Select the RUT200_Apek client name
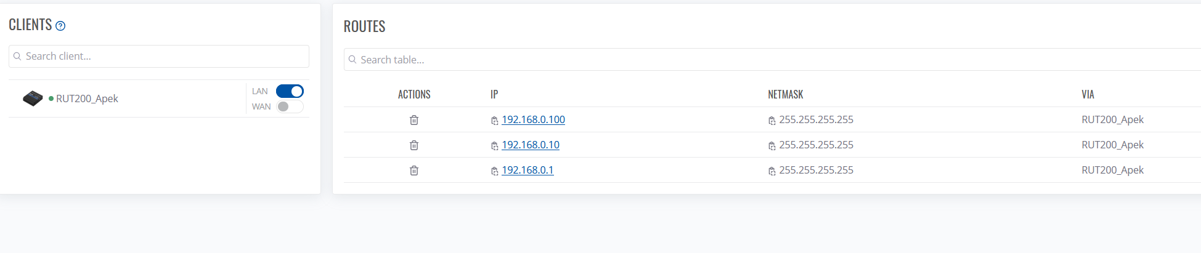This screenshot has width=1201, height=253. tap(87, 98)
